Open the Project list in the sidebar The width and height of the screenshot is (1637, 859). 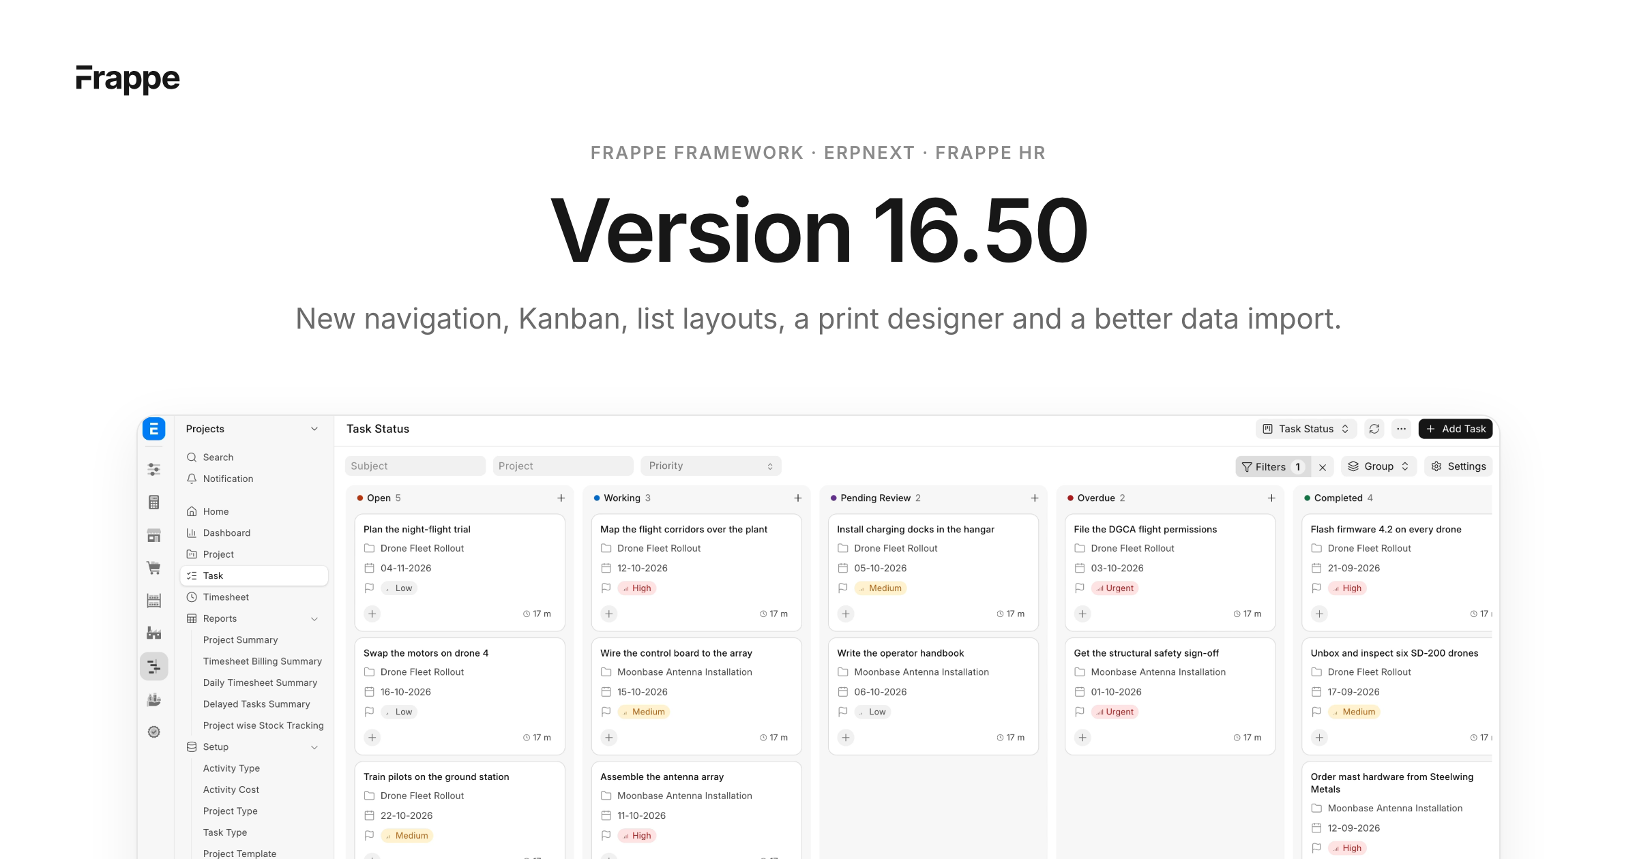[x=254, y=554]
